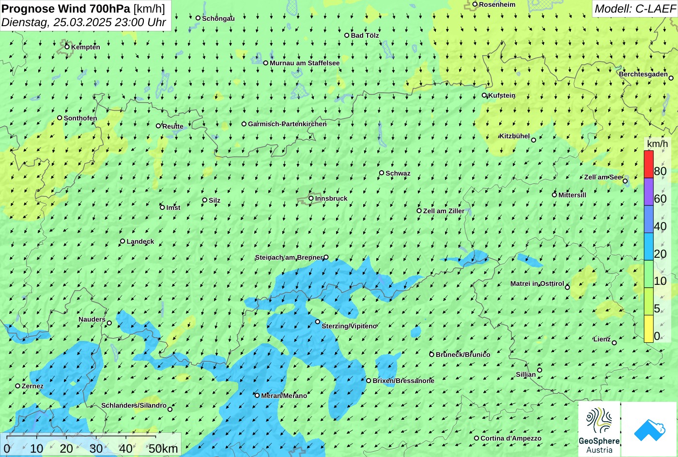Click the scale bar ruler
The image size is (678, 457).
[80, 438]
